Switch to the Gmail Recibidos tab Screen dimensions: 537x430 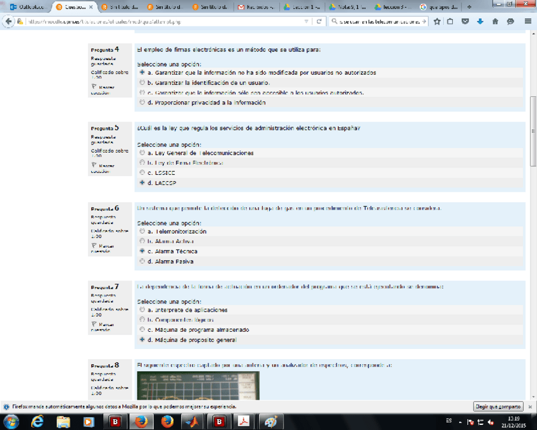(257, 7)
